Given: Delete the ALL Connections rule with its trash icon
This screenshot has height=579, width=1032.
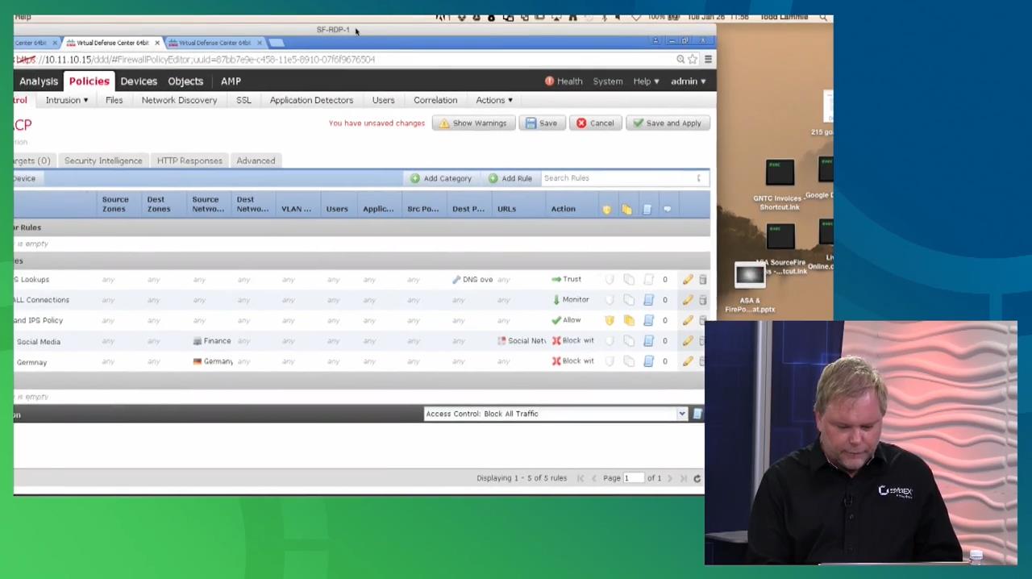Looking at the screenshot, I should pos(702,300).
